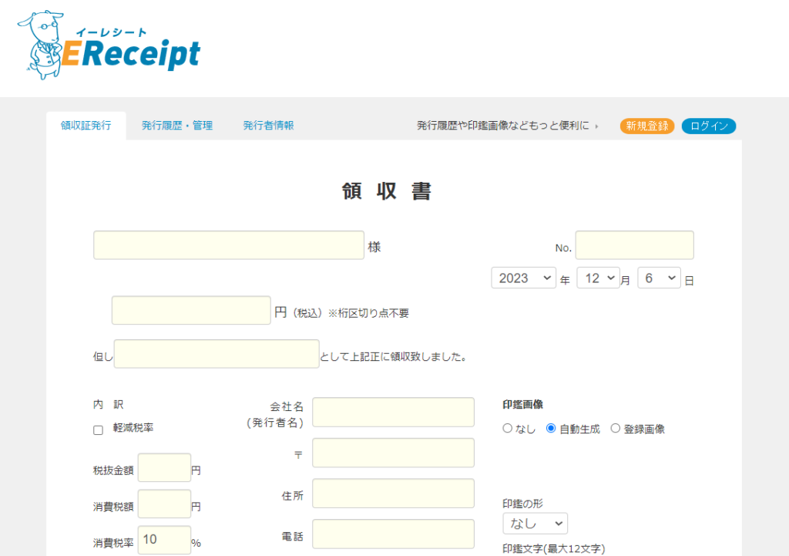Open the 発行履歴・管理 tab
The width and height of the screenshot is (789, 556).
point(177,126)
